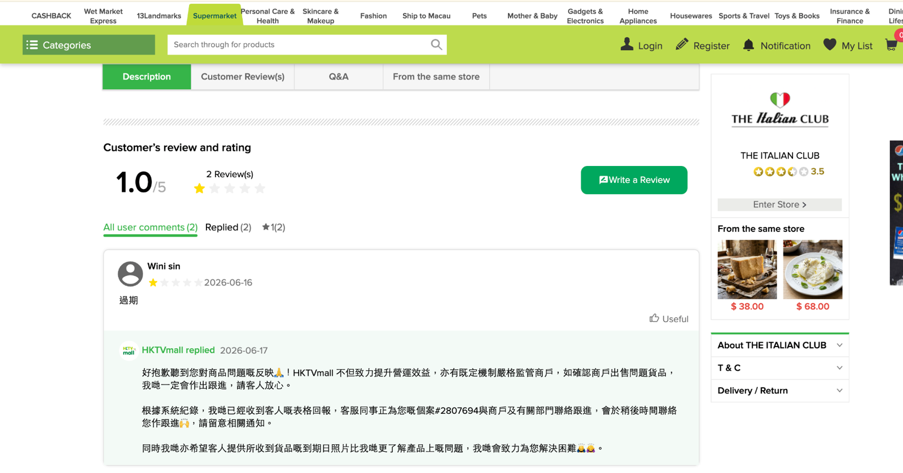The width and height of the screenshot is (903, 473).
Task: Click the Categories list icon
Action: pos(32,45)
